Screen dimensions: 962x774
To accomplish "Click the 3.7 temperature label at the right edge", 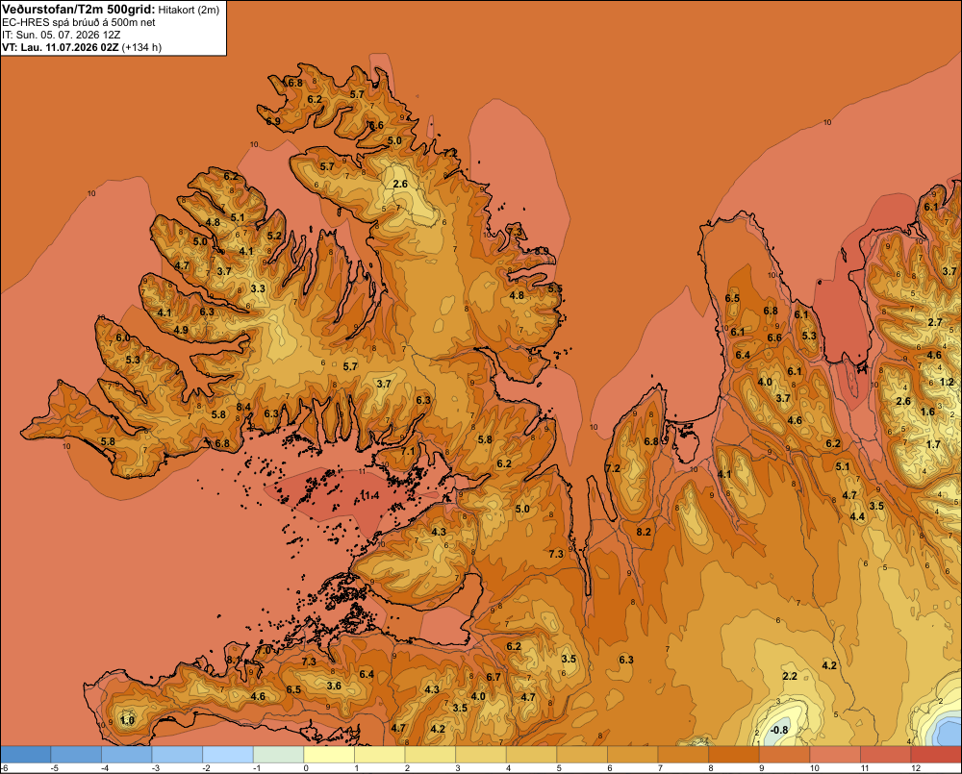I will click(949, 271).
